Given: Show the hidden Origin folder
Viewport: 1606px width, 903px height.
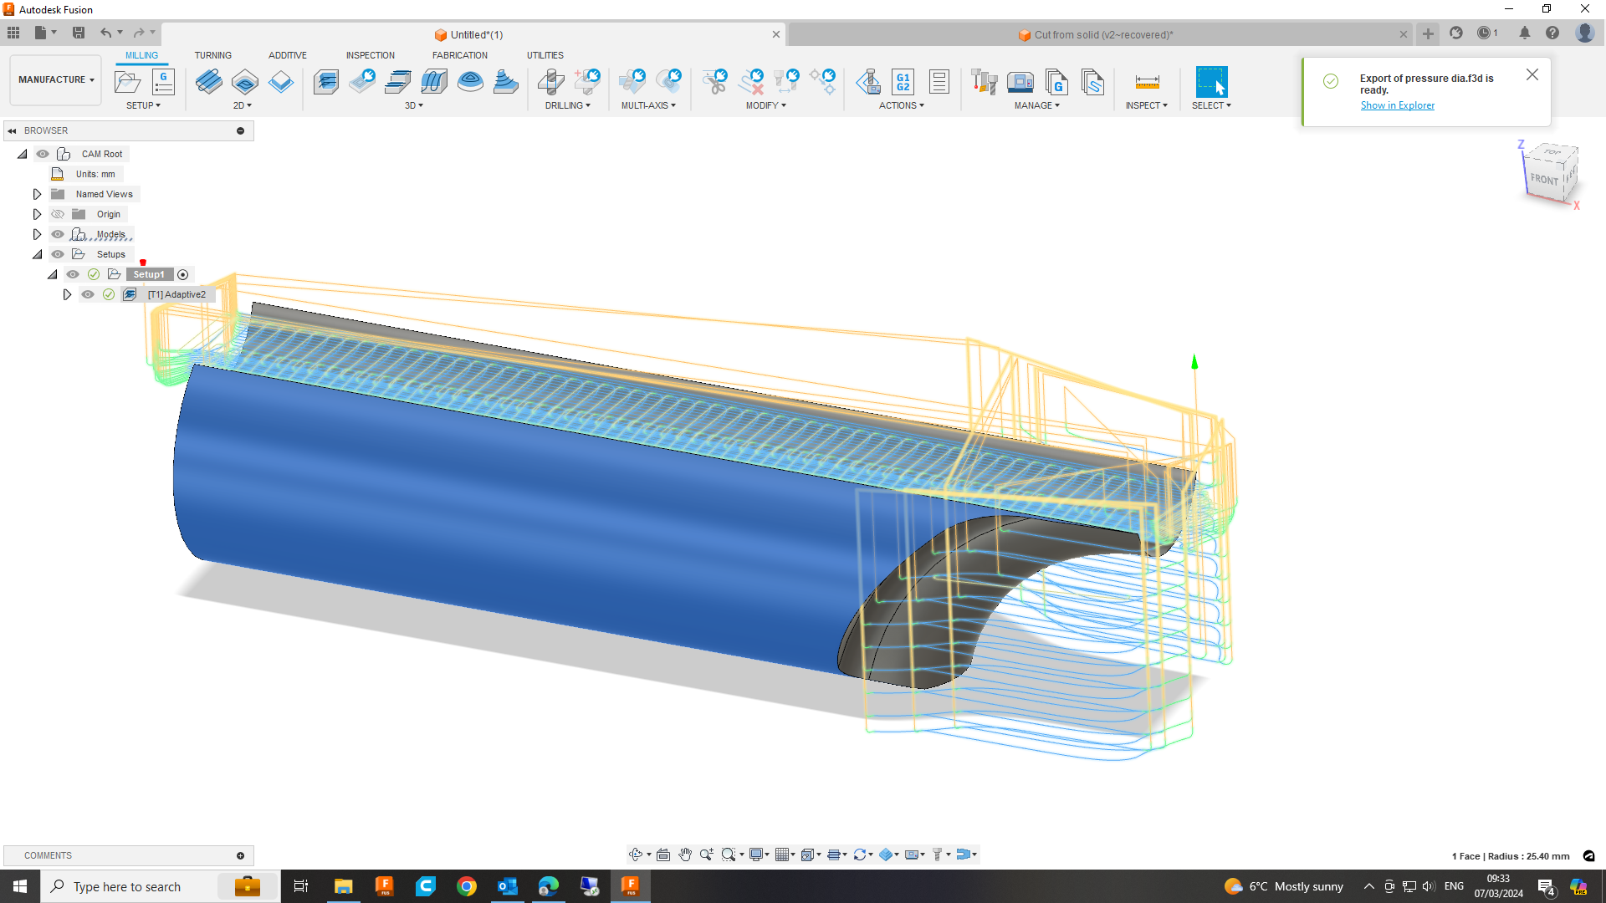Looking at the screenshot, I should [58, 214].
